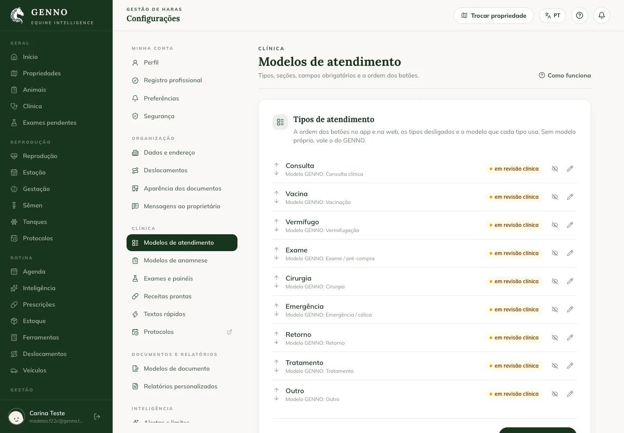Hide the Exame attendance type
This screenshot has width=624, height=433.
(x=555, y=253)
